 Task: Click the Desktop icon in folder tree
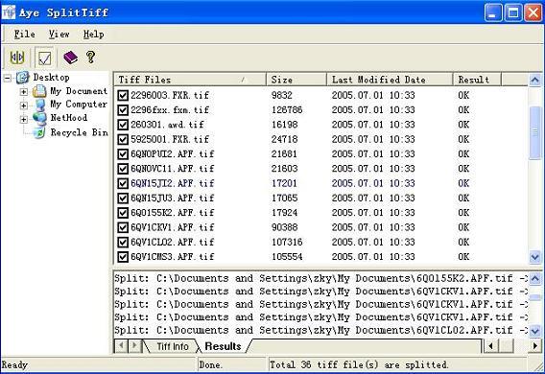(23, 78)
